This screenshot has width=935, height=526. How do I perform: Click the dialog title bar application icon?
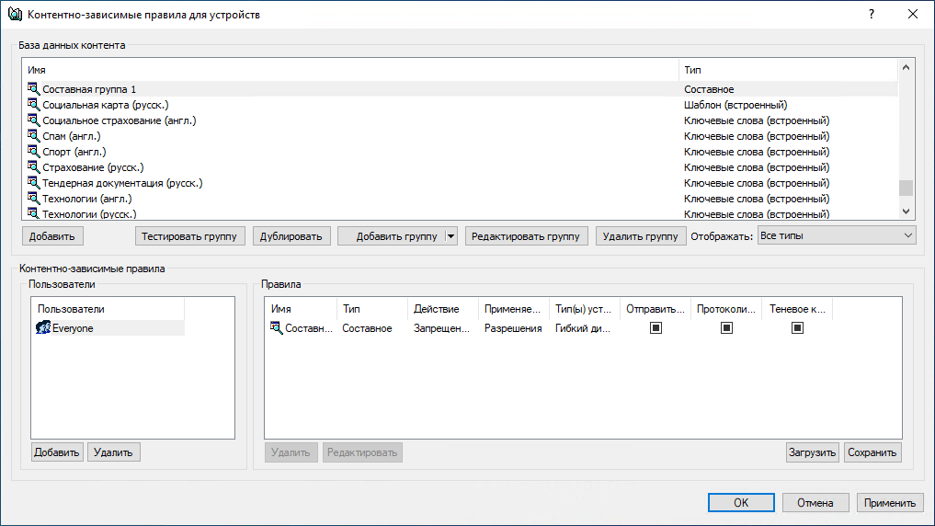click(x=15, y=15)
